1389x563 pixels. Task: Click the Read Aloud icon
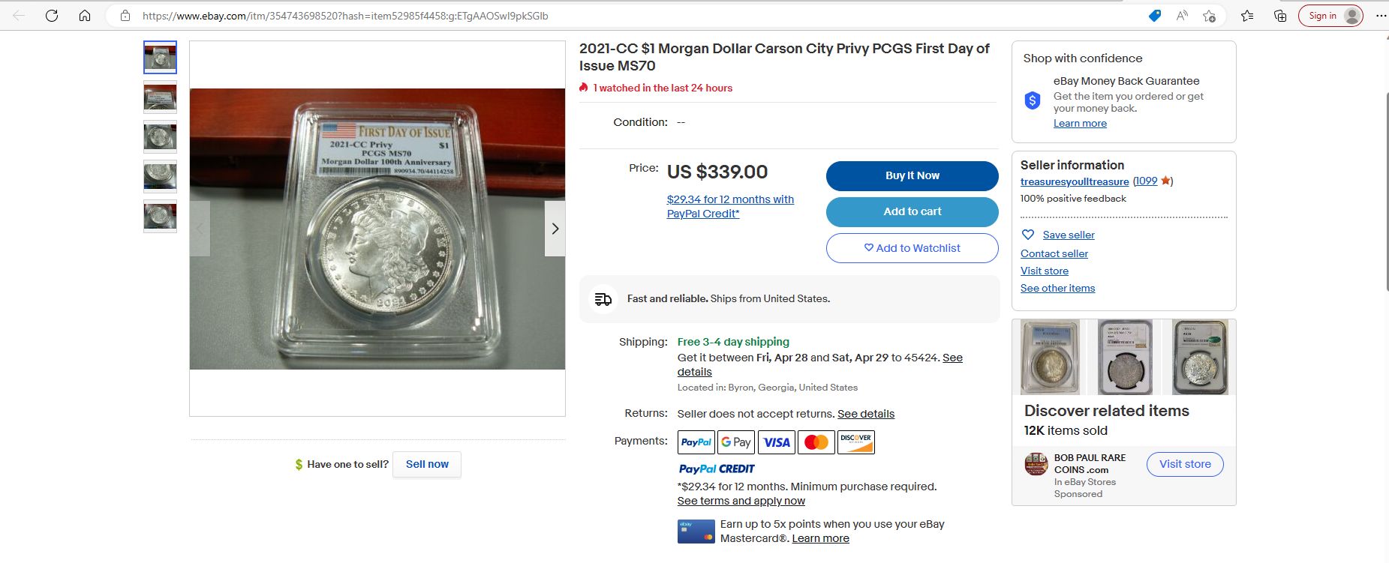(1182, 16)
